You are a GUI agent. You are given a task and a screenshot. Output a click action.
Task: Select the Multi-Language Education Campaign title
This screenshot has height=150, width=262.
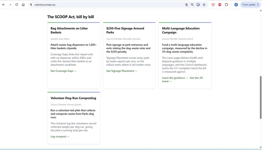click(x=181, y=31)
